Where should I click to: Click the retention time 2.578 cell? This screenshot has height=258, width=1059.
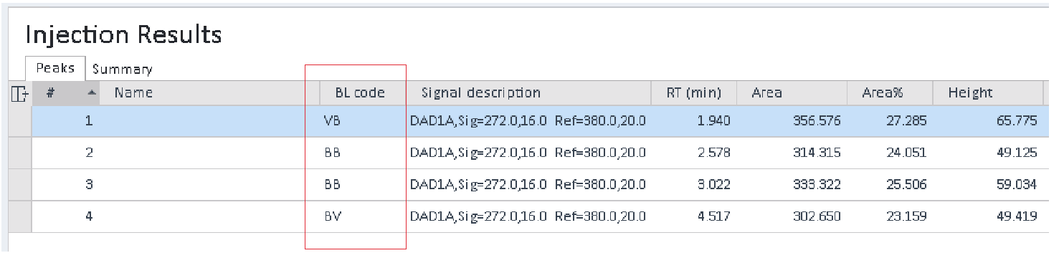point(713,153)
